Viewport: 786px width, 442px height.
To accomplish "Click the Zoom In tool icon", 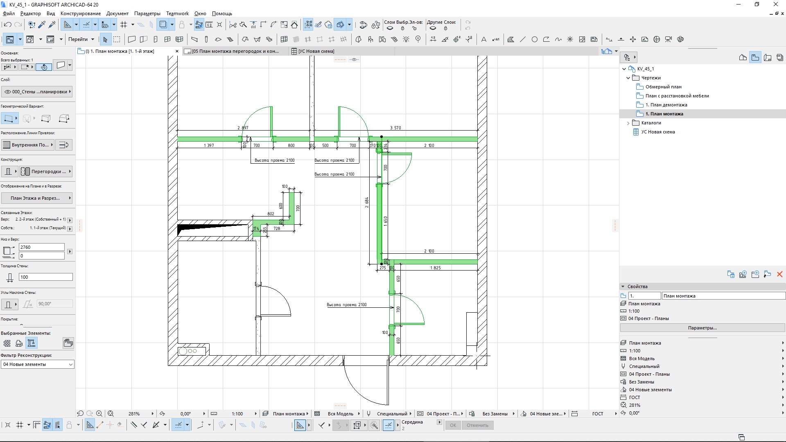I will [x=99, y=413].
